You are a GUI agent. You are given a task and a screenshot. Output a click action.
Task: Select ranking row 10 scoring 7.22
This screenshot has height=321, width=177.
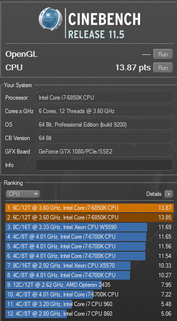click(x=89, y=295)
